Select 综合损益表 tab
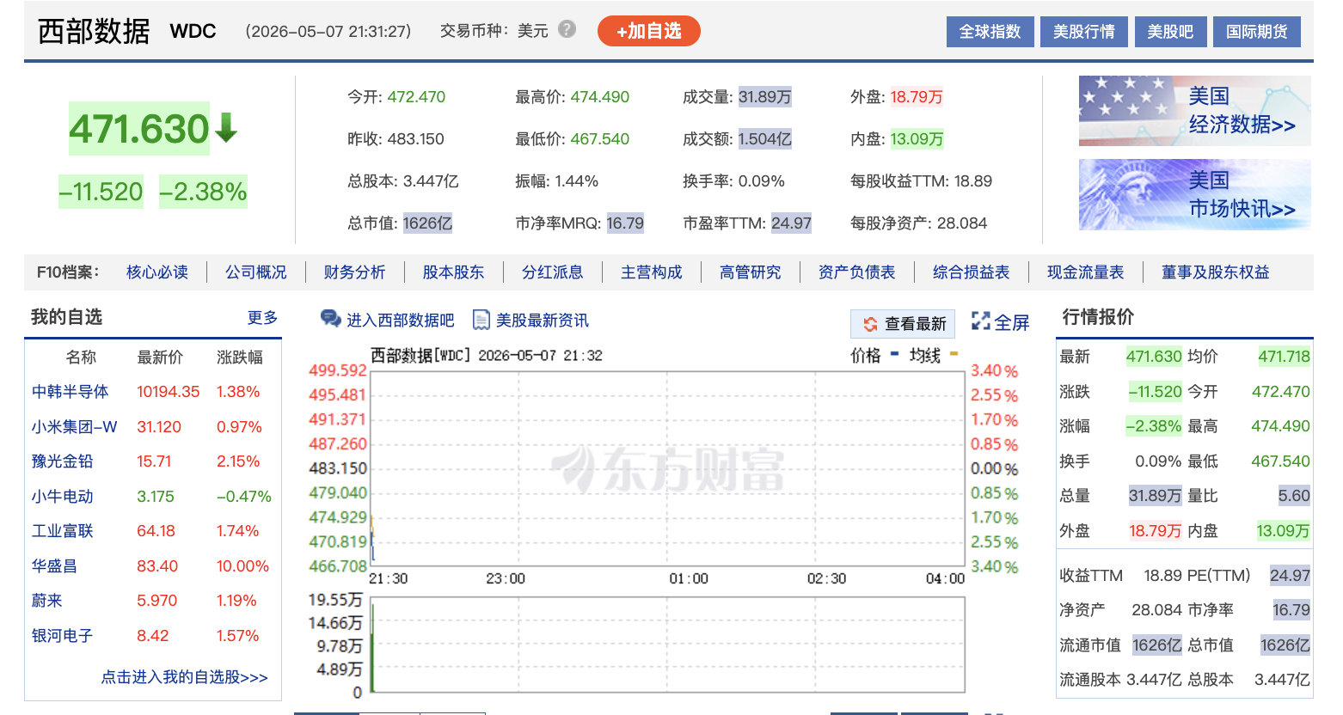 tap(972, 272)
